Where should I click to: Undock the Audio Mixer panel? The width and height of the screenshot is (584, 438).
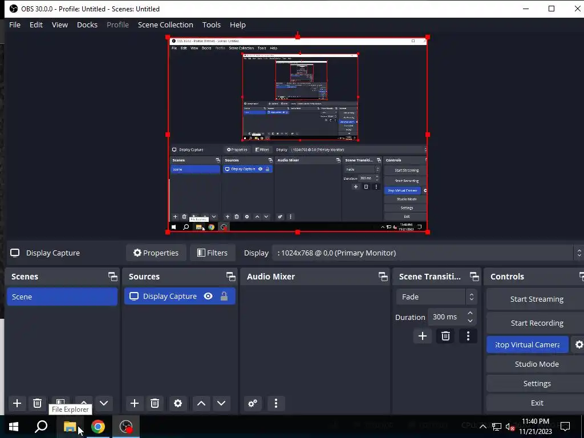tap(383, 277)
